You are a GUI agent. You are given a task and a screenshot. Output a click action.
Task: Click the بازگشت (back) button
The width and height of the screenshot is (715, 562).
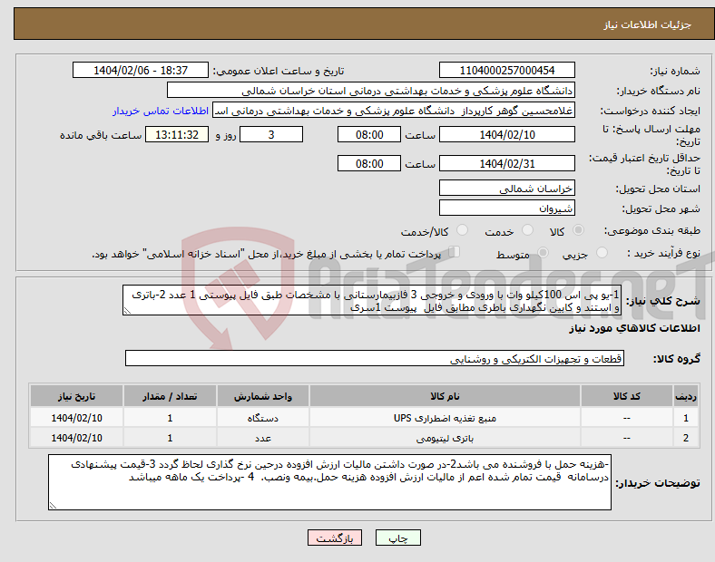point(335,538)
